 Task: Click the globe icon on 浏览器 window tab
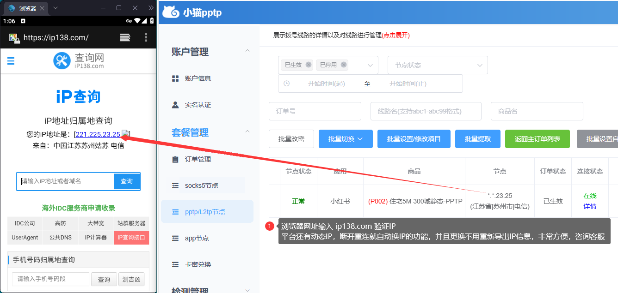tap(12, 8)
